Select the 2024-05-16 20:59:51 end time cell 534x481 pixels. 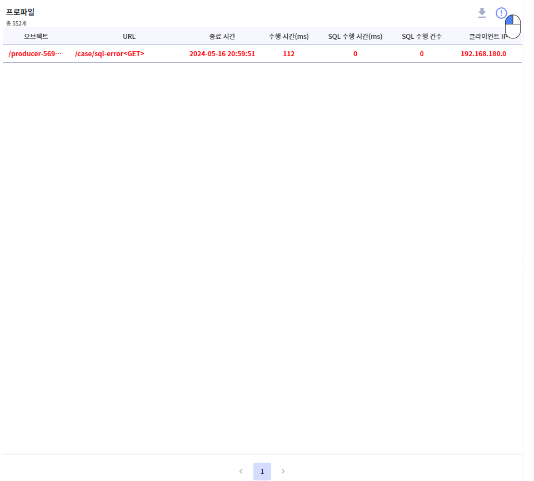tap(222, 54)
